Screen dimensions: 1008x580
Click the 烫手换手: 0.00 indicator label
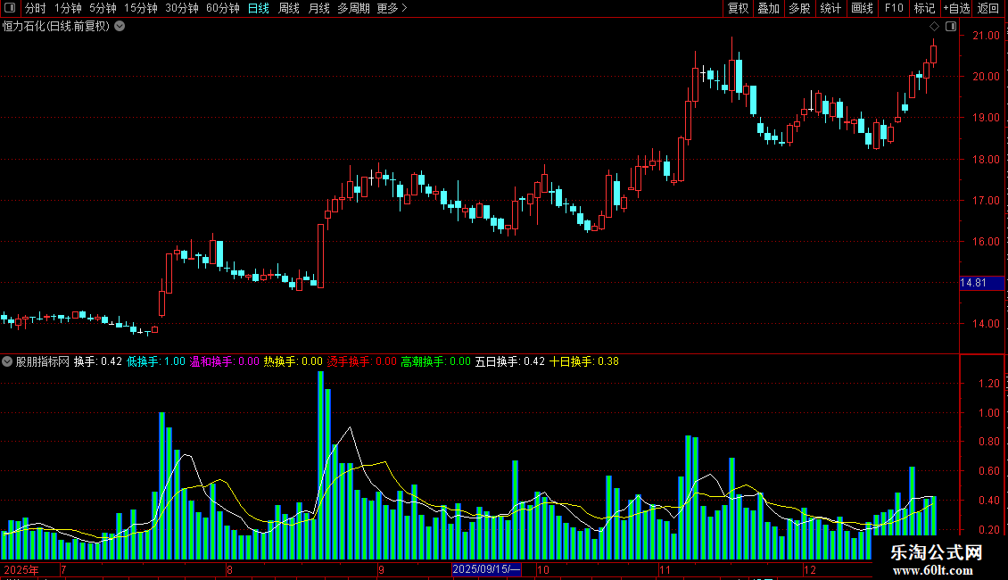click(x=362, y=361)
